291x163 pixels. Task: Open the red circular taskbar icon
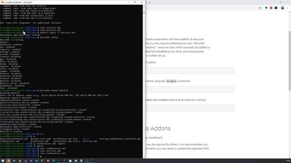click(x=48, y=161)
